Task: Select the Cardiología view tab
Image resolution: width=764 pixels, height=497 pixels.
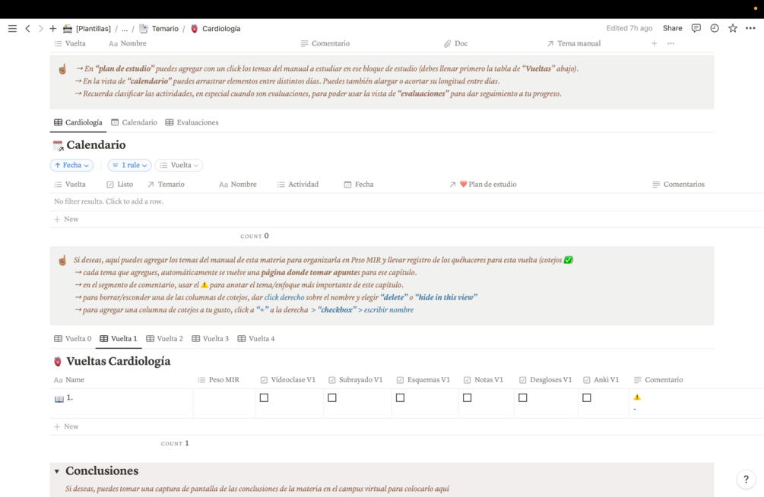Action: point(78,122)
